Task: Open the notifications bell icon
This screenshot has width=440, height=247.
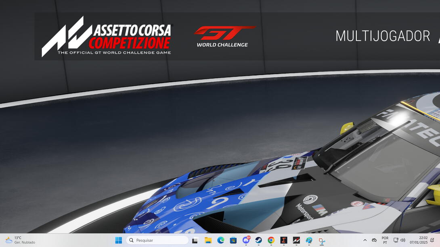Action: tap(432, 240)
